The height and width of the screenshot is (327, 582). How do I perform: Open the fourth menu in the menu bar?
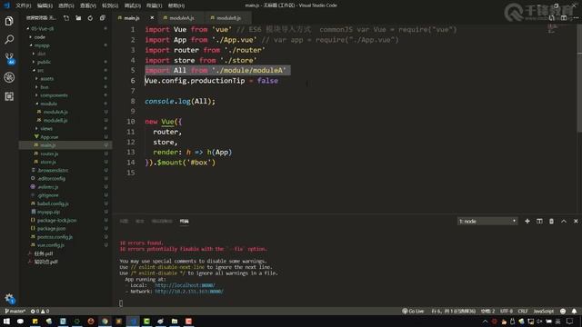[88, 5]
